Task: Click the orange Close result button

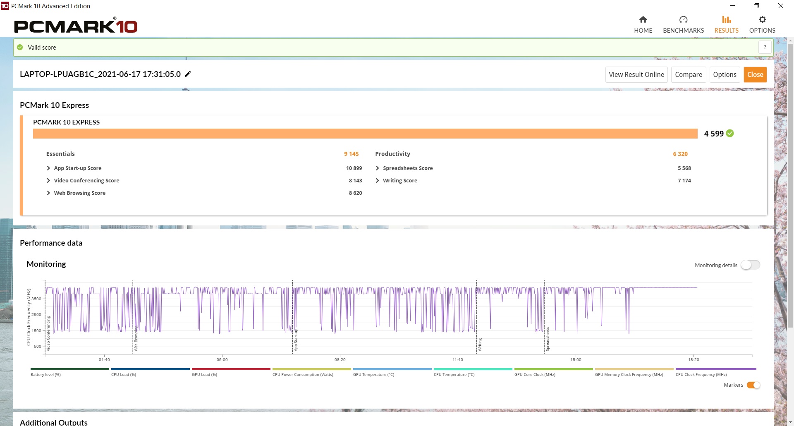Action: point(755,74)
